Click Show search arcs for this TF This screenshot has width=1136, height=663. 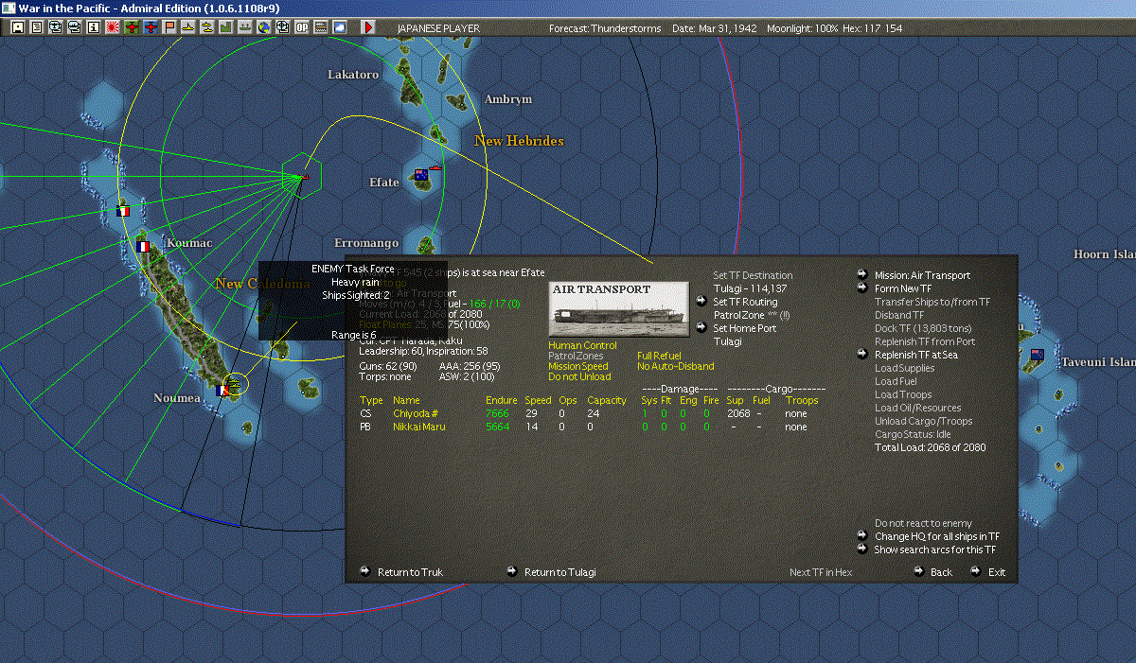[934, 550]
